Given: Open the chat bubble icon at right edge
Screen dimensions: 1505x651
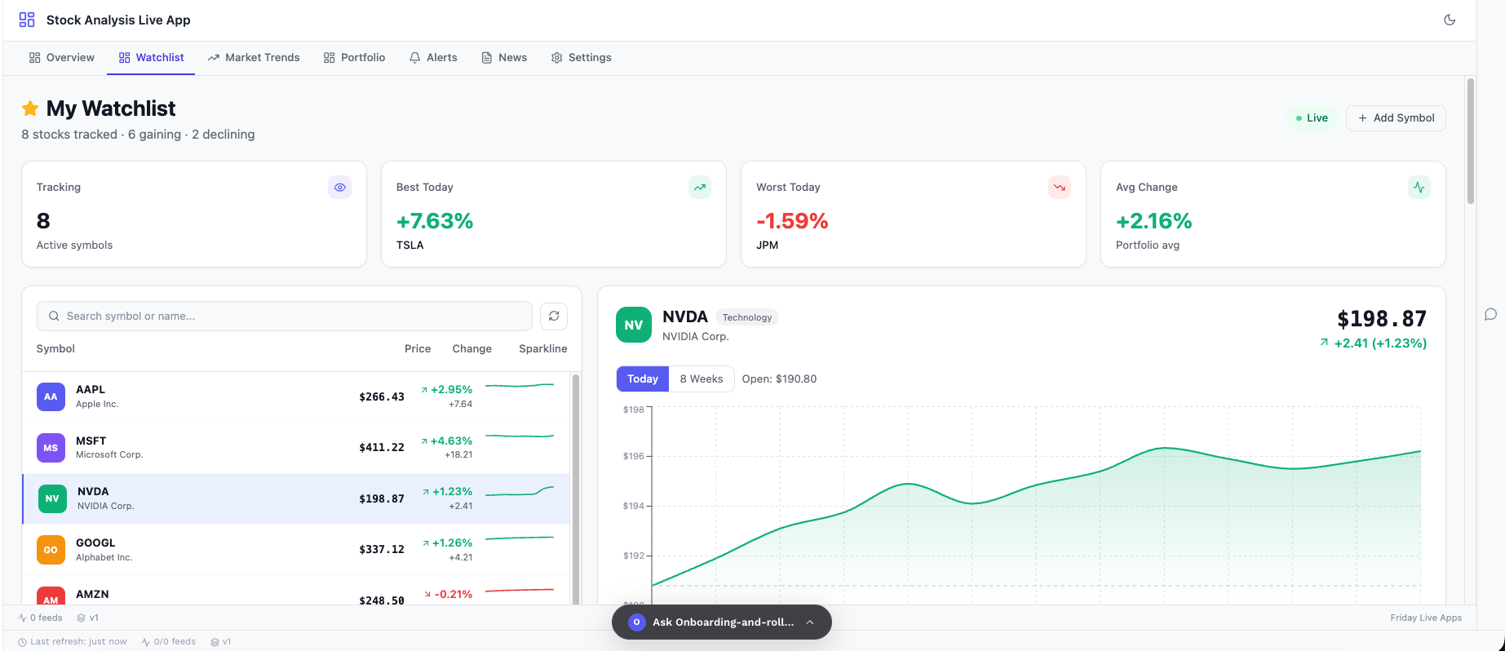Looking at the screenshot, I should click(1490, 314).
